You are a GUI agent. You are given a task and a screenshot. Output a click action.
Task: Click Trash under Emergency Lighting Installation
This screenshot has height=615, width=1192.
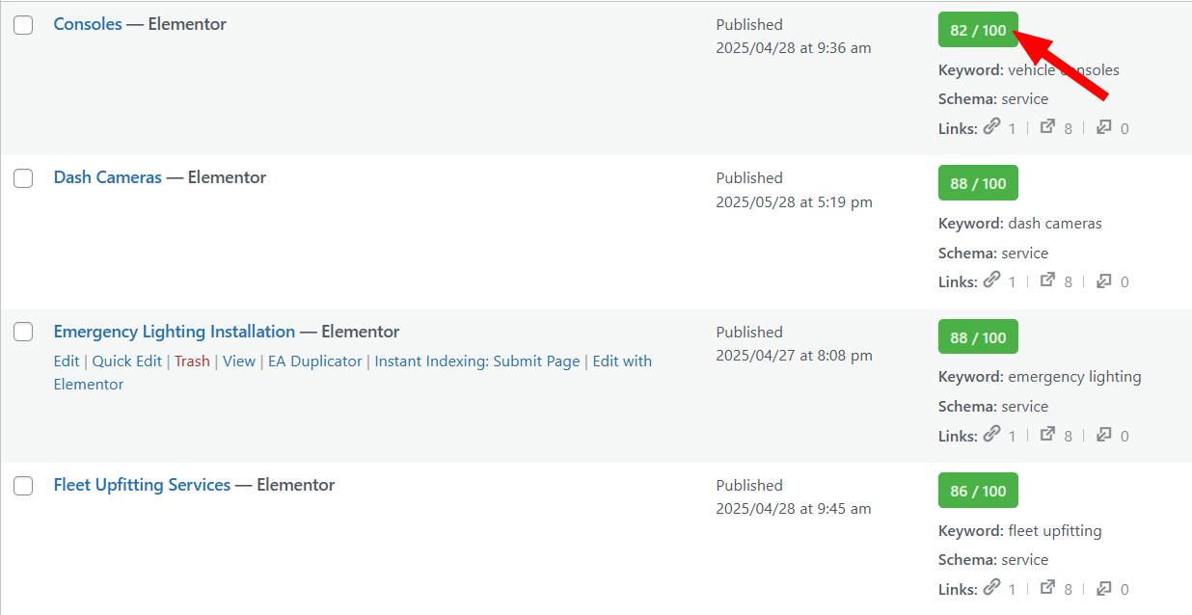(x=192, y=361)
